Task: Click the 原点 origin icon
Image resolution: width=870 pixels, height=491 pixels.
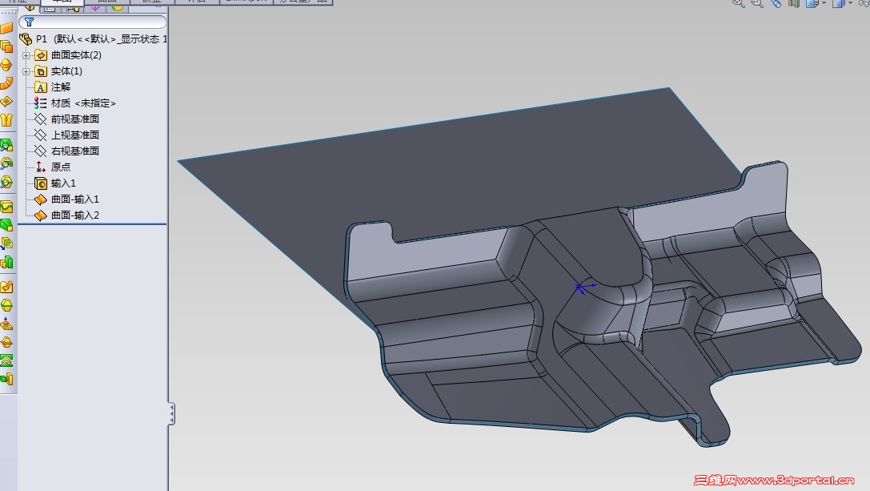Action: pos(41,167)
